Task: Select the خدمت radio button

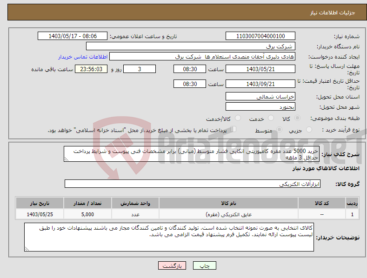Action: point(271,118)
